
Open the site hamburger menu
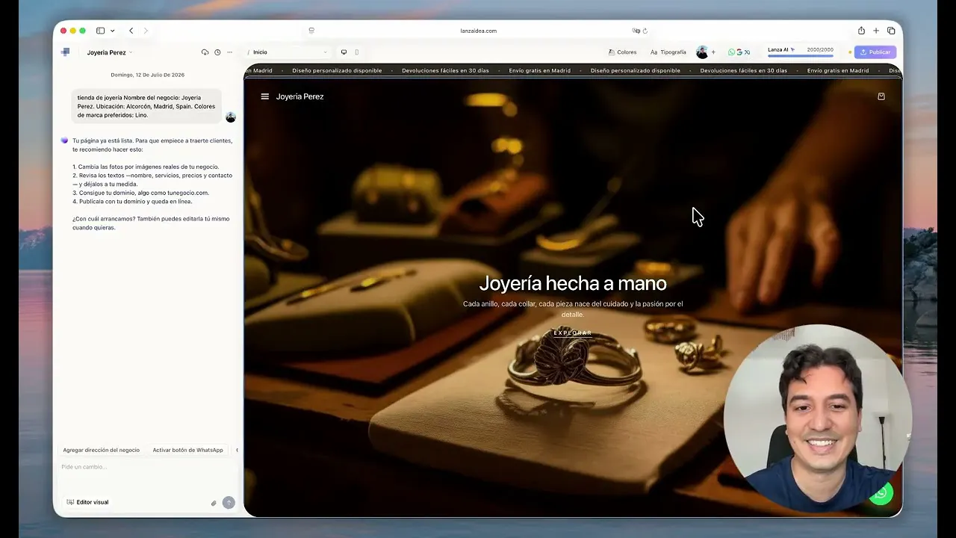[264, 96]
